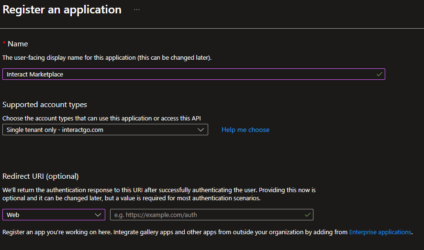Click the 'Register an application' heading text
This screenshot has height=250, width=424.
coord(62,10)
